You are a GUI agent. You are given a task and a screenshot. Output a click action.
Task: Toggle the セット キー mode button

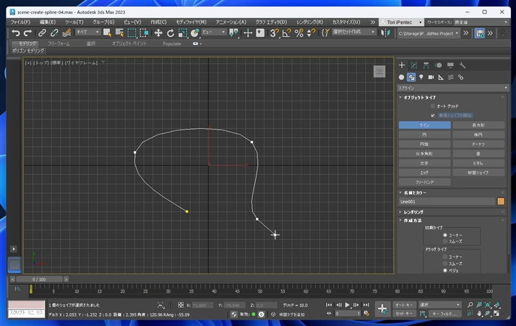tap(404, 314)
